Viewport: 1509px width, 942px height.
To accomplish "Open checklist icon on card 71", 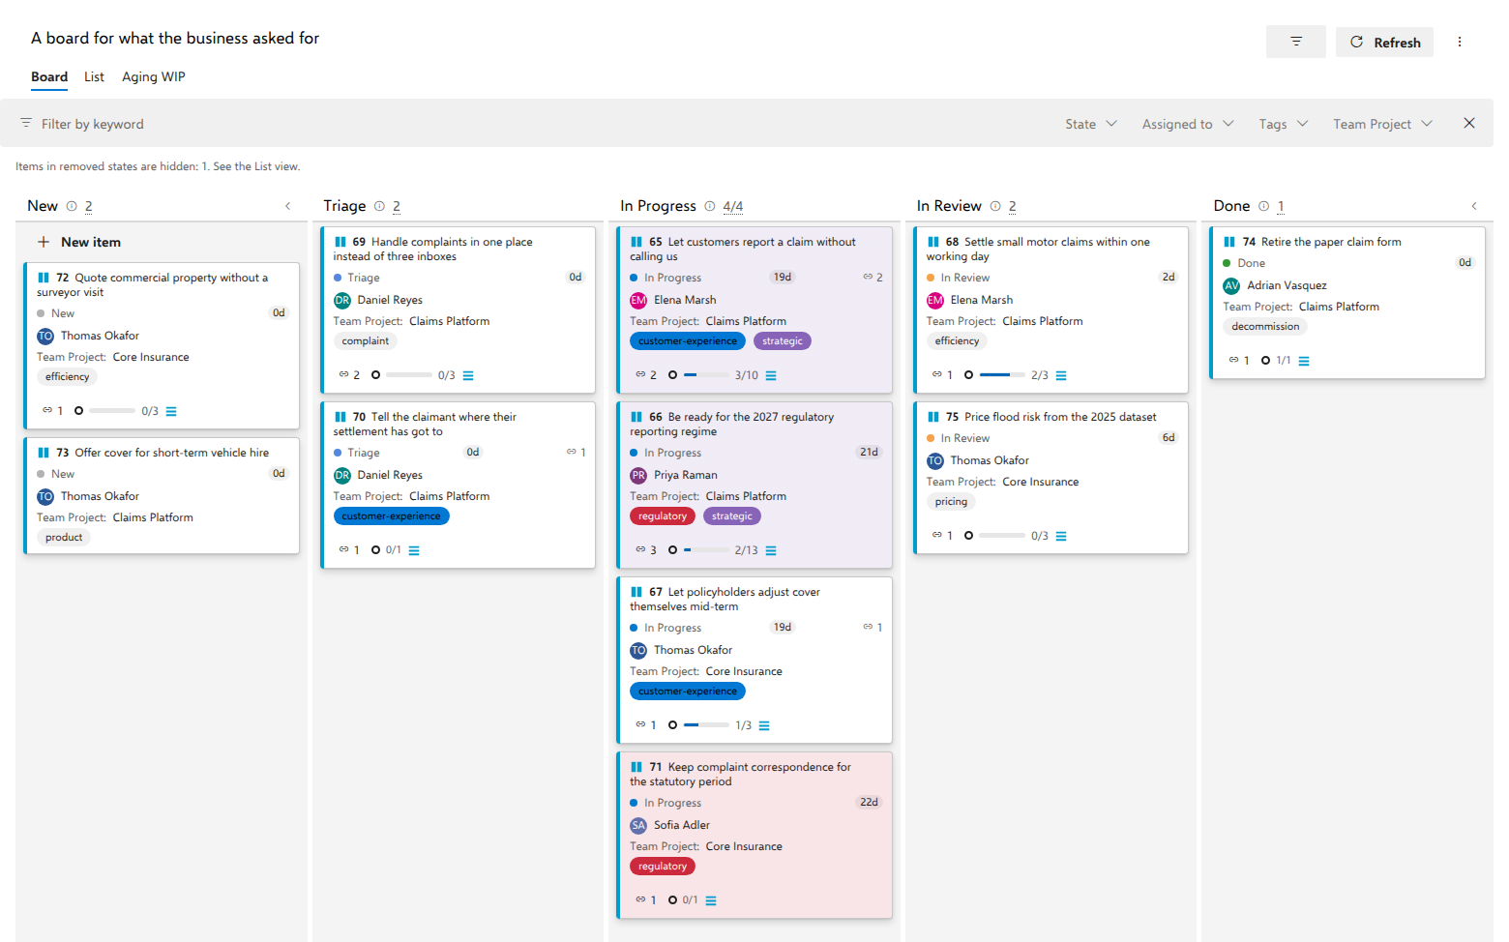I will (x=711, y=900).
